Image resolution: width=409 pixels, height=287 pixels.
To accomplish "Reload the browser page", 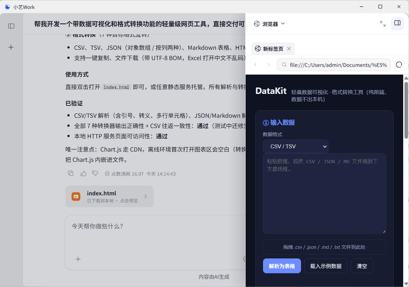I will coord(399,65).
